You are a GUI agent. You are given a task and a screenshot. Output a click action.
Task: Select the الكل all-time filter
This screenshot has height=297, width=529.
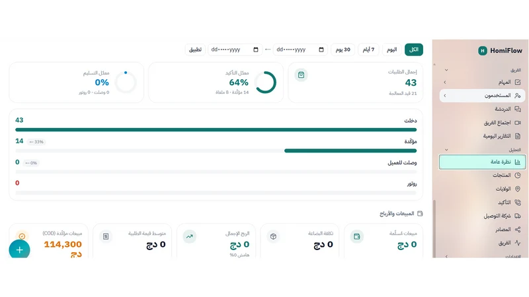pos(414,49)
